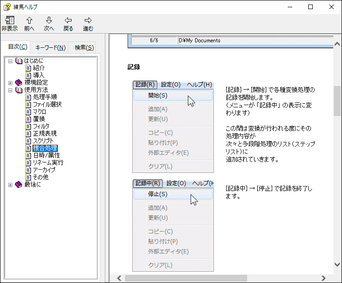Open the 置換 topic

(x=39, y=119)
